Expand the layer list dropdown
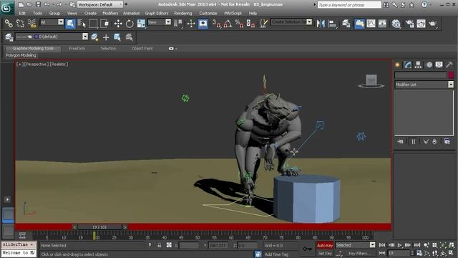 point(85,37)
